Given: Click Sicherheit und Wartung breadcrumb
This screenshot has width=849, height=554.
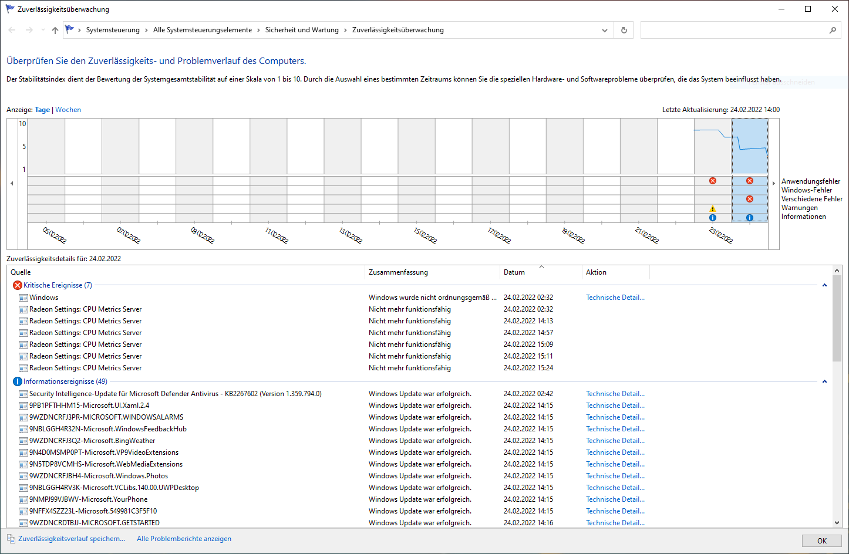Looking at the screenshot, I should click(302, 30).
